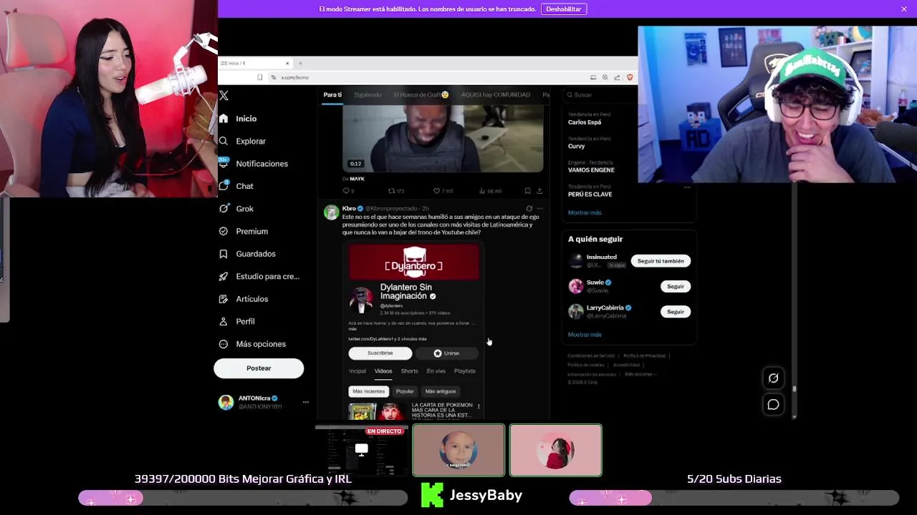Click the repost icon showing 173
The image size is (917, 515).
pos(391,191)
